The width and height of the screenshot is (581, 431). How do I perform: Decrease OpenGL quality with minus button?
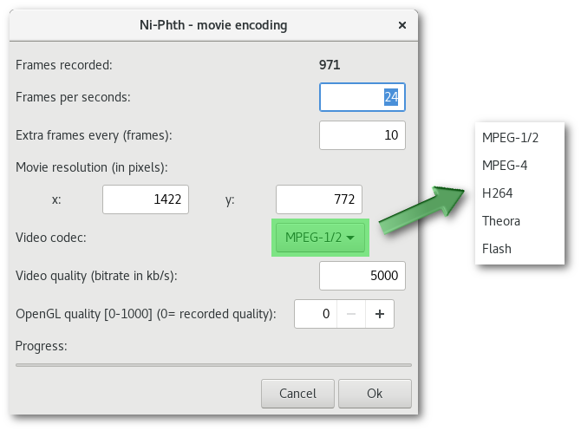(x=349, y=314)
